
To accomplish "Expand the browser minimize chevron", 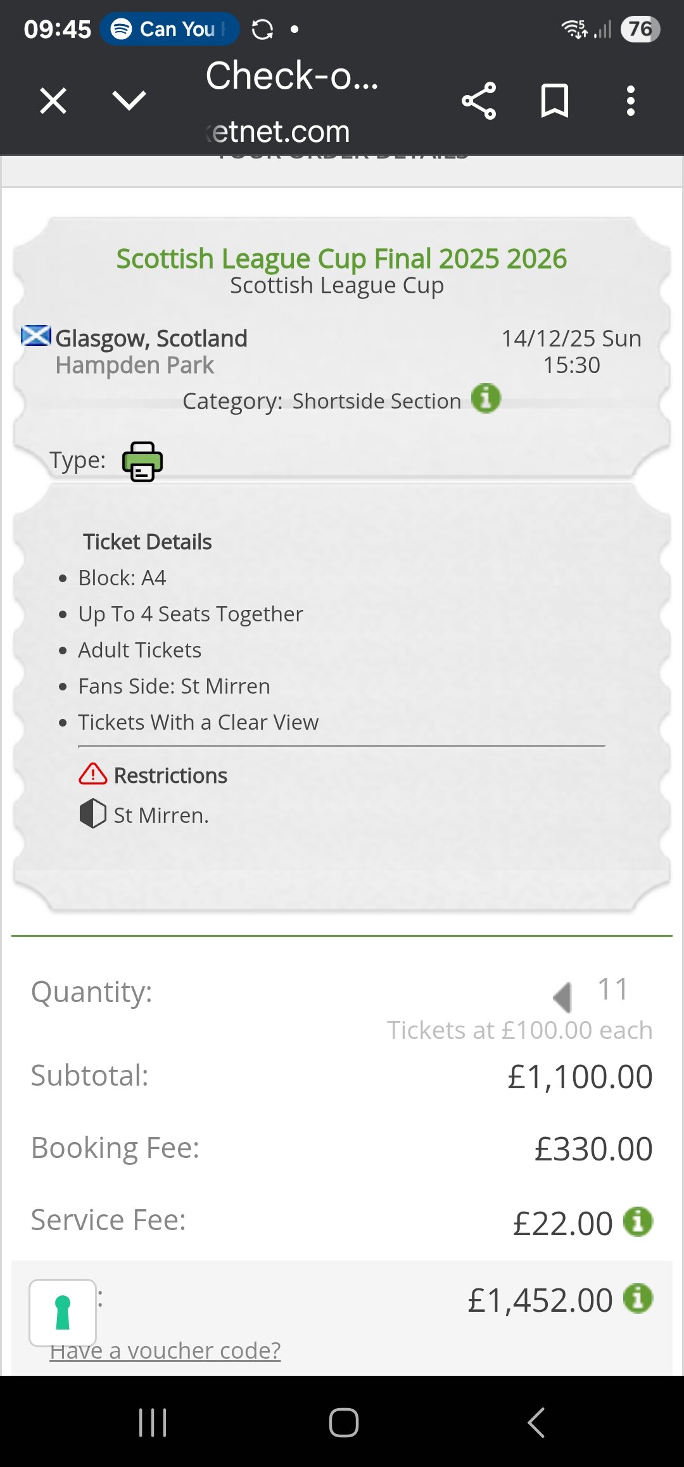I will (129, 100).
